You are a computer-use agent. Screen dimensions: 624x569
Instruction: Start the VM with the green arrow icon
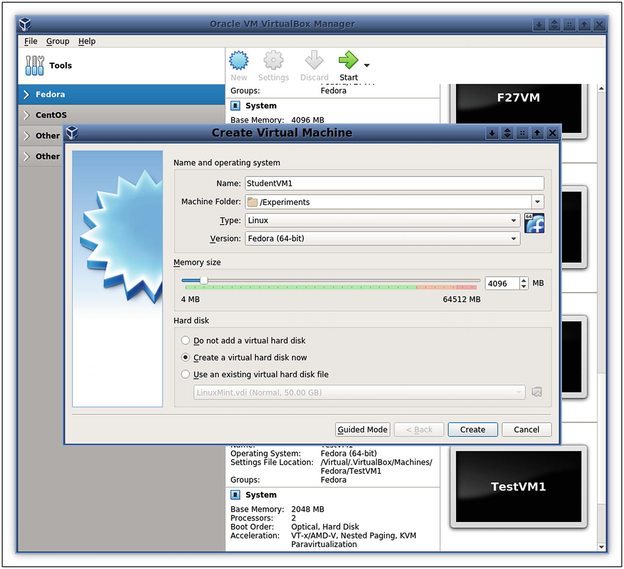(348, 60)
